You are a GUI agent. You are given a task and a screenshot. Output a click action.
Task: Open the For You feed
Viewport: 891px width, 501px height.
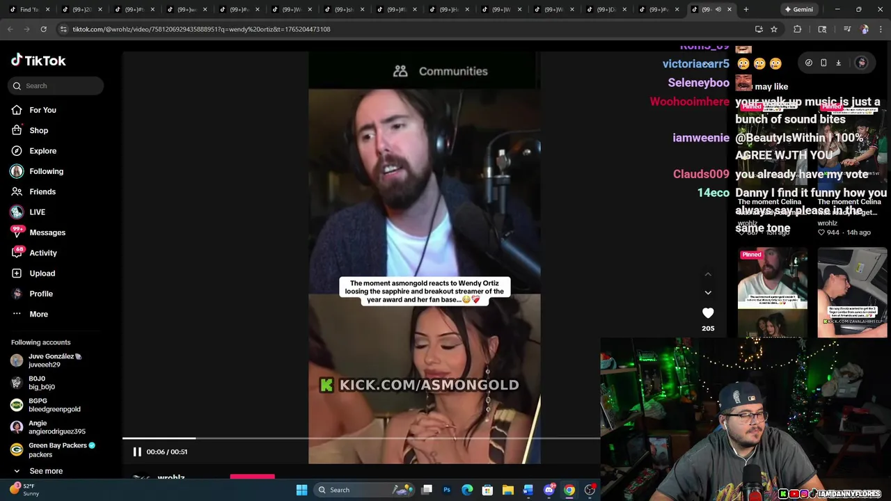(x=42, y=110)
